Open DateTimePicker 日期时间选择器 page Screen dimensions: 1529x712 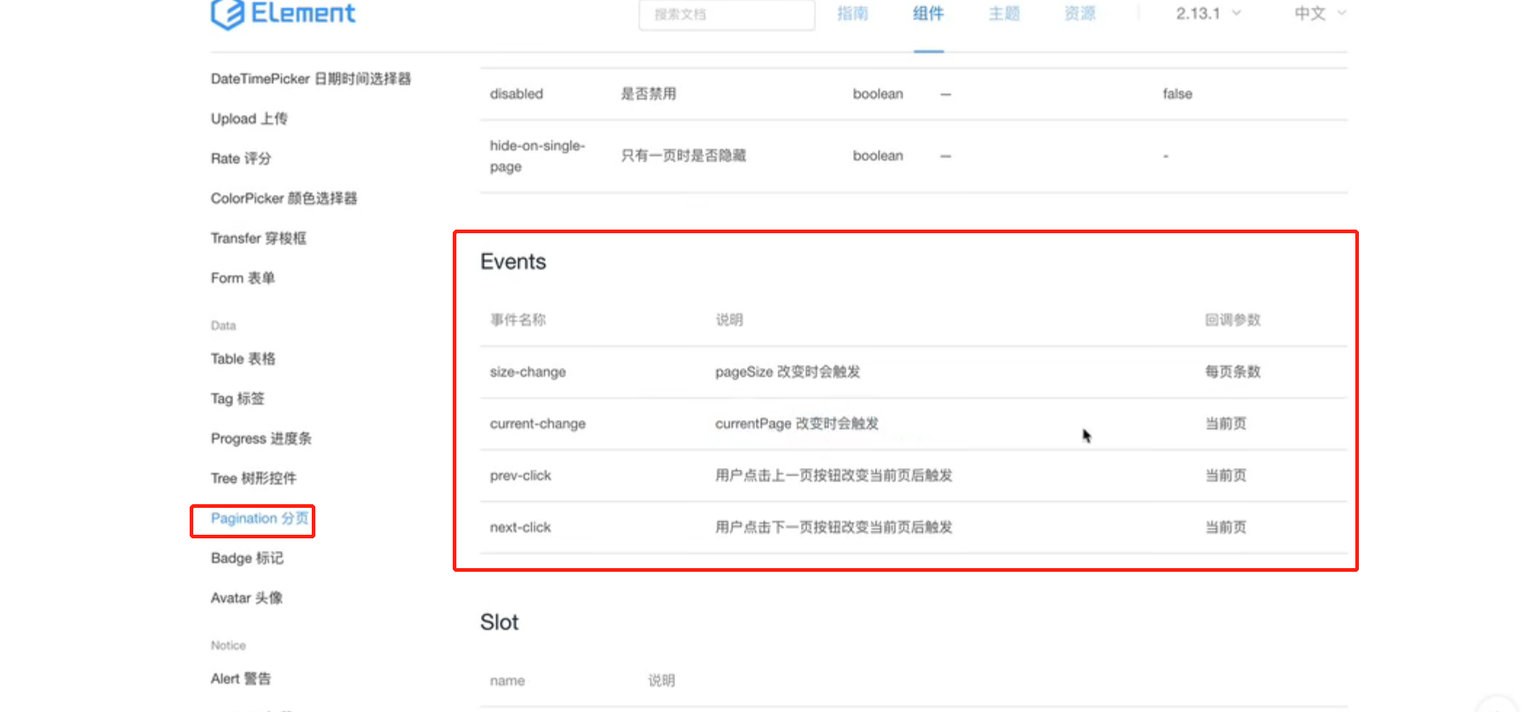[311, 78]
